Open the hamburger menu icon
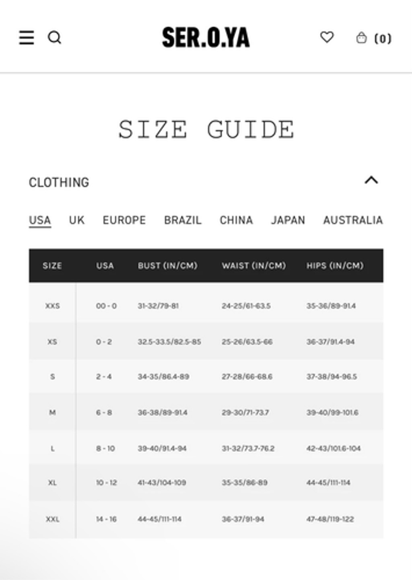Image resolution: width=412 pixels, height=580 pixels. [x=27, y=37]
